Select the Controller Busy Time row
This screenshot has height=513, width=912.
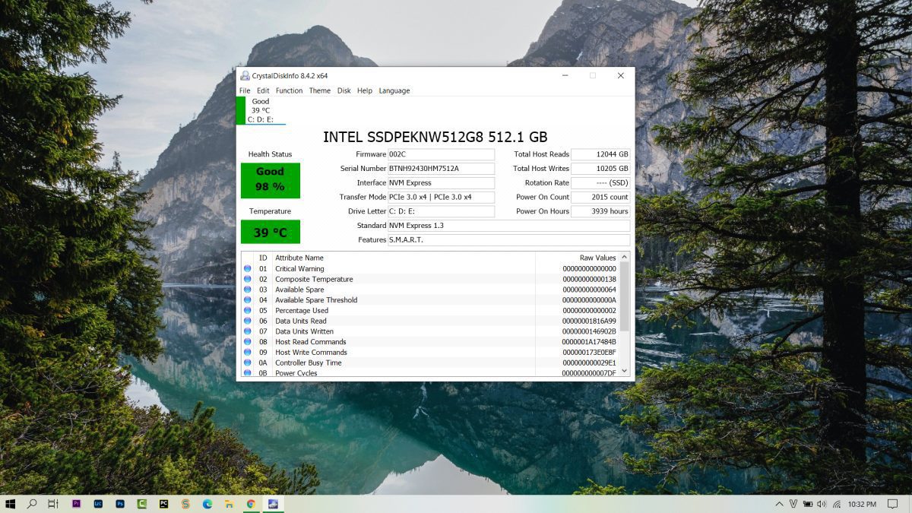pyautogui.click(x=430, y=363)
